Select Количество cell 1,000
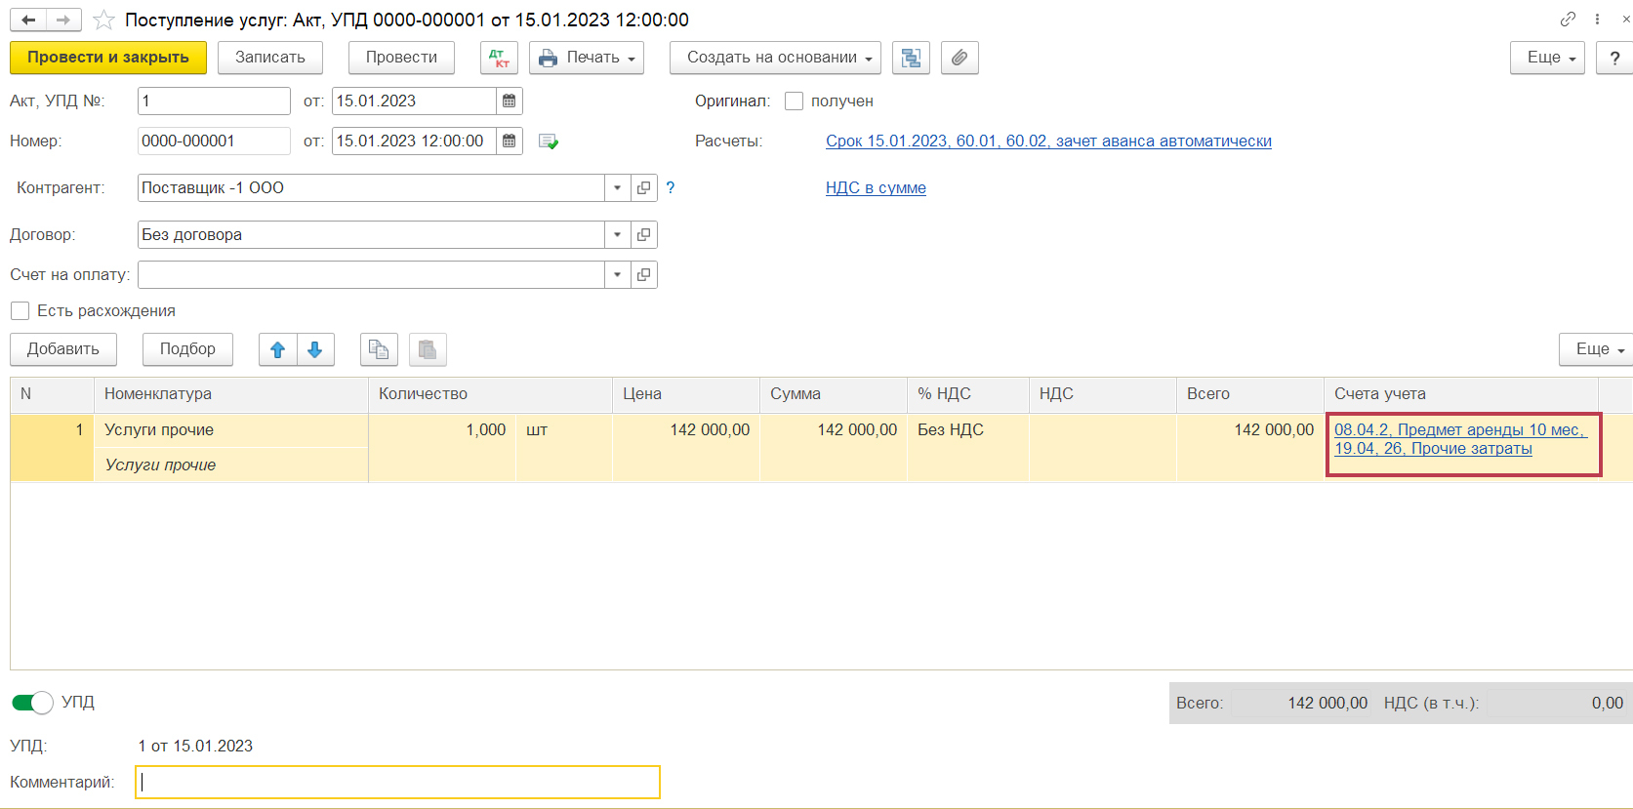The width and height of the screenshot is (1633, 809). pyautogui.click(x=442, y=430)
